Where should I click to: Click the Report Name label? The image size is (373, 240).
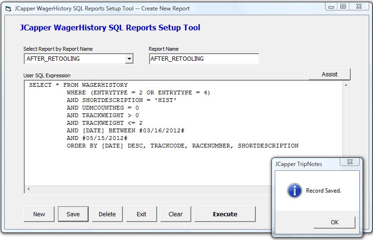coord(164,49)
